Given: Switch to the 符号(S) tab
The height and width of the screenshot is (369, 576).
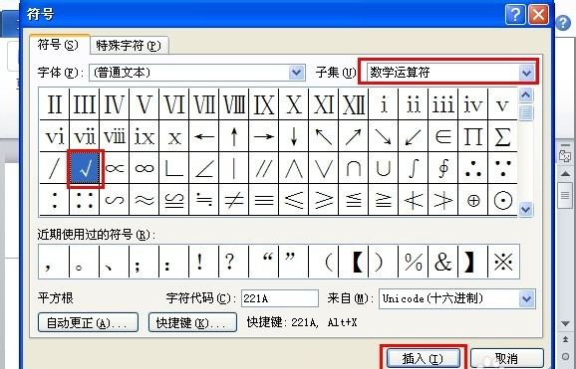Looking at the screenshot, I should 59,45.
